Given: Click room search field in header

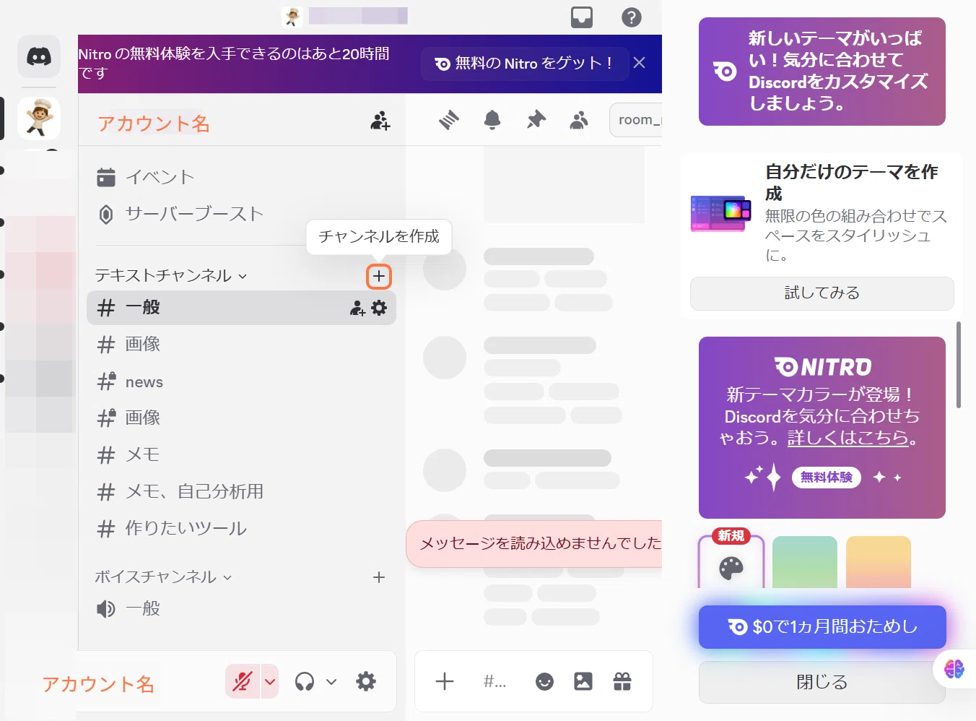Looking at the screenshot, I should point(636,120).
